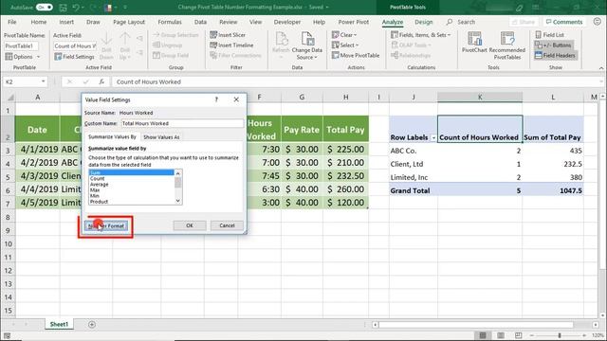This screenshot has width=607, height=341.
Task: Expand the Name Box dropdown
Action: pos(43,81)
